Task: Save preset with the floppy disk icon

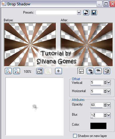Action: click(94, 13)
